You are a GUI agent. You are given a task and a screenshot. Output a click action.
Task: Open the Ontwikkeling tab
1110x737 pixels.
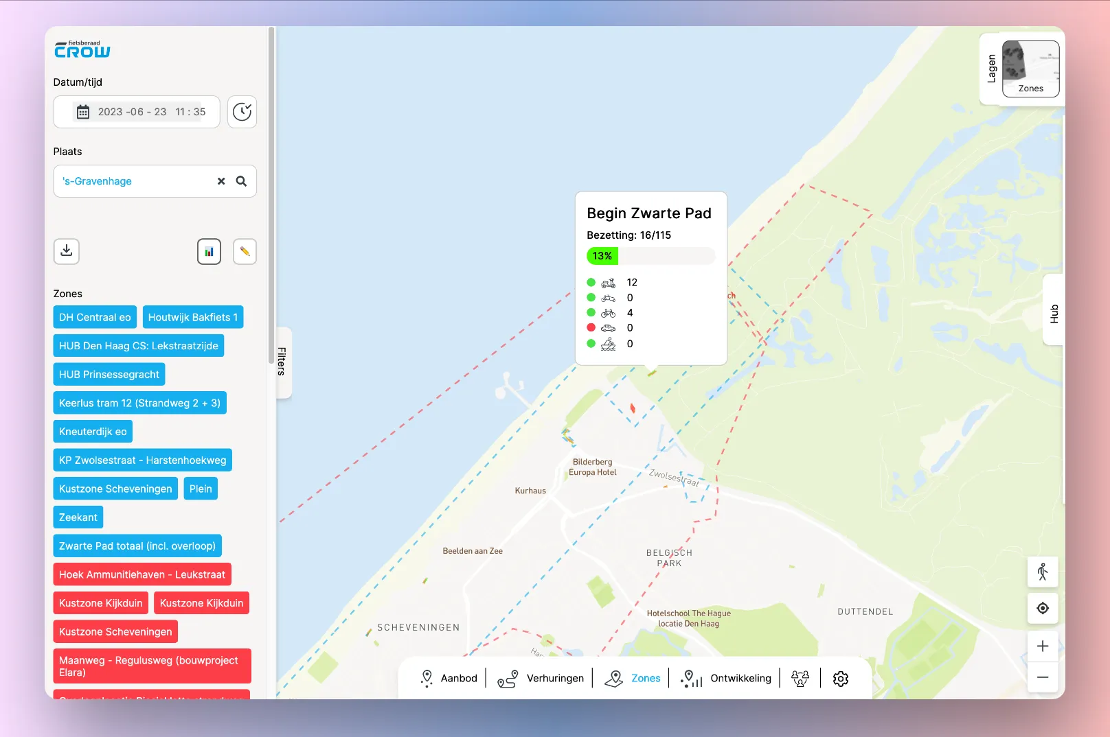(726, 678)
